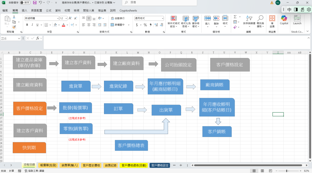Open the 插入 (Insert) ribbon tab

24,10
